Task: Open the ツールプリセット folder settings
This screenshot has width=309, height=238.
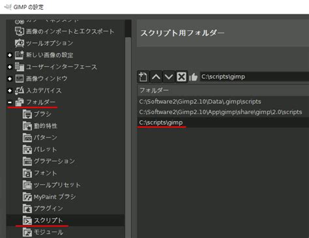Action: point(57,185)
